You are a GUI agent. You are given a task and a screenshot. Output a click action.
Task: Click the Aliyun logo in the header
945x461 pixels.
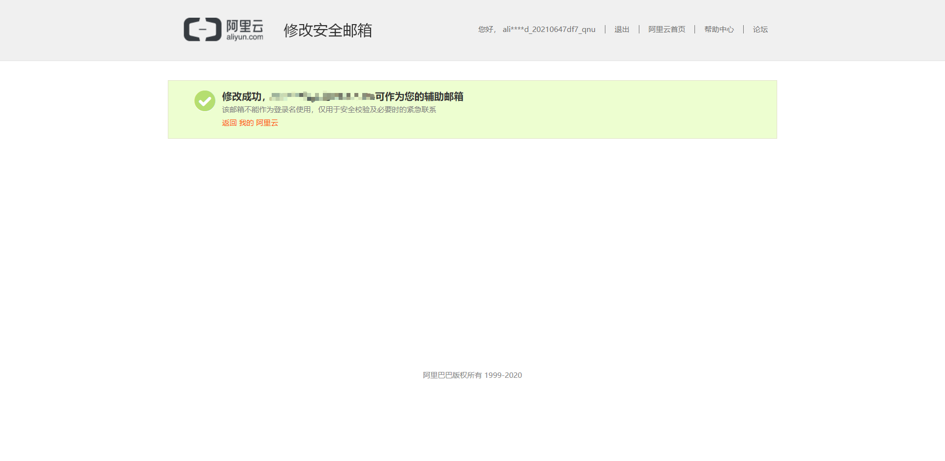coord(223,30)
